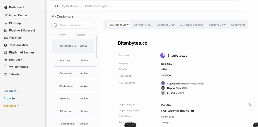Open the Compensation dollar icon

[5, 45]
